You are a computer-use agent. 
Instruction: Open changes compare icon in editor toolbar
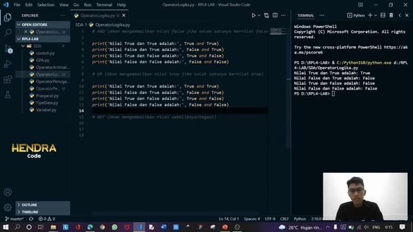pyautogui.click(x=267, y=15)
